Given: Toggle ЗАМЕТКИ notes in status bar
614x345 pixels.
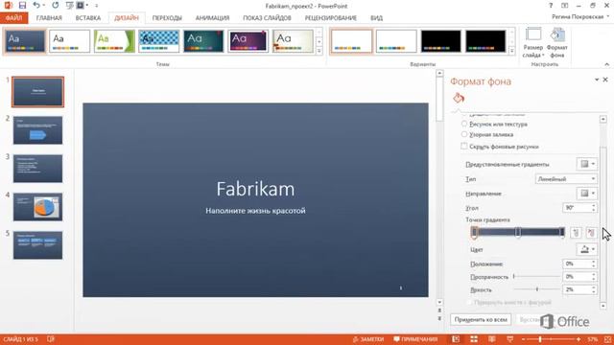Looking at the screenshot, I should coord(368,339).
